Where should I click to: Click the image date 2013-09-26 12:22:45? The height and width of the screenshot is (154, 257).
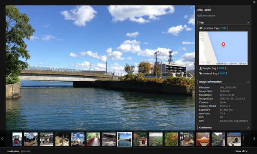(x=232, y=99)
